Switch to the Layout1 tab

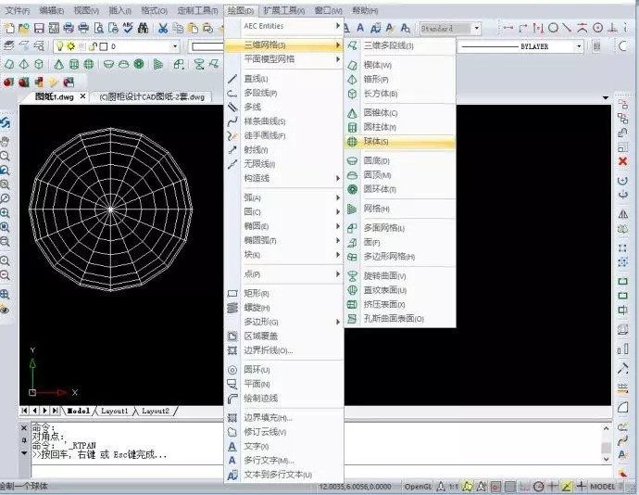coord(114,410)
